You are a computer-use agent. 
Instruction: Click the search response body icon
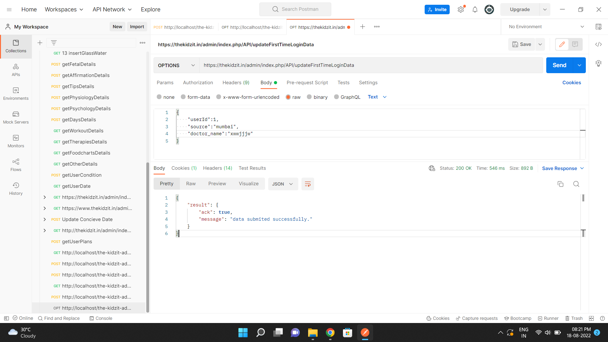pos(576,184)
